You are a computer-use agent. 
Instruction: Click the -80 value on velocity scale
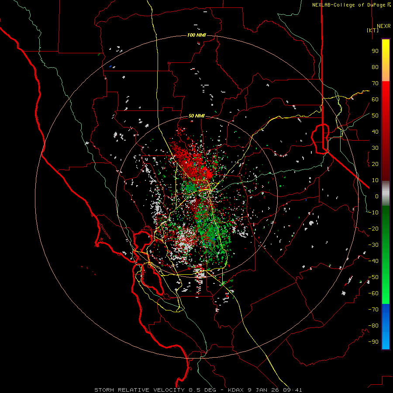click(x=373, y=326)
